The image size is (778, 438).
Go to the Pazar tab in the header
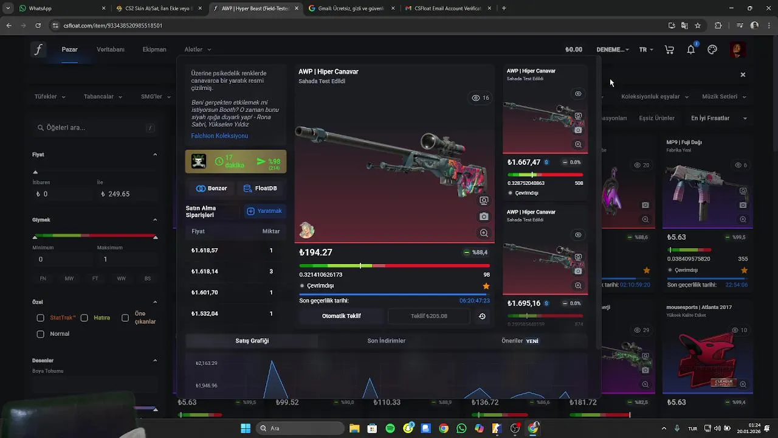coord(69,49)
